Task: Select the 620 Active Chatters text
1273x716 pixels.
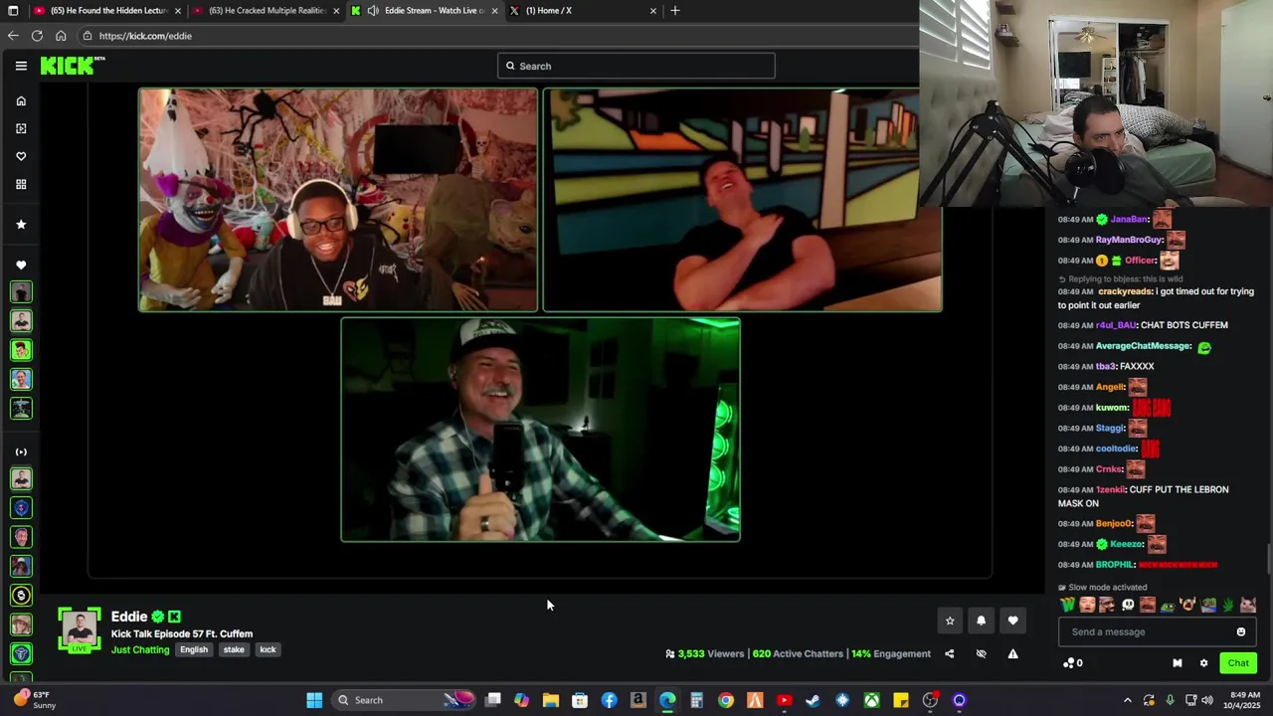Action: (799, 653)
